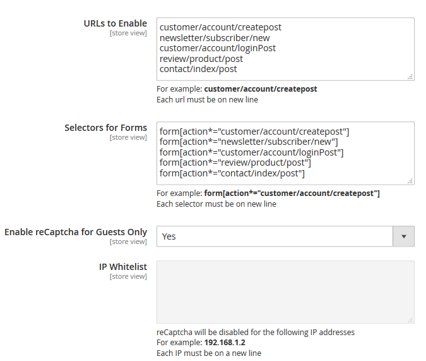Grab the Selectors for Forms resize handle

tap(410, 181)
